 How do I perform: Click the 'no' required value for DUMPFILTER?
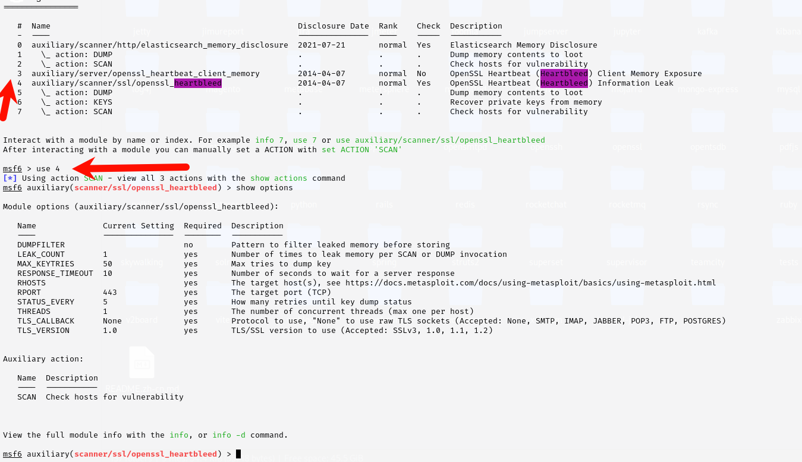pyautogui.click(x=188, y=245)
